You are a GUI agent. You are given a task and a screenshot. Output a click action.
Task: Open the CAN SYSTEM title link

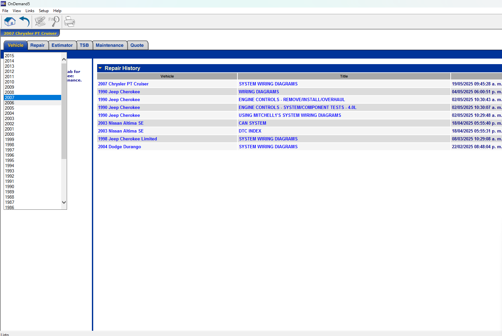252,123
